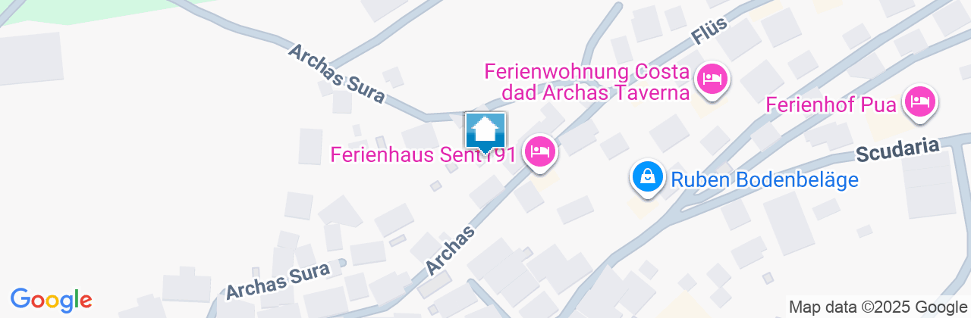Click the large gray building at far left
971x318 pixels.
click(30, 58)
